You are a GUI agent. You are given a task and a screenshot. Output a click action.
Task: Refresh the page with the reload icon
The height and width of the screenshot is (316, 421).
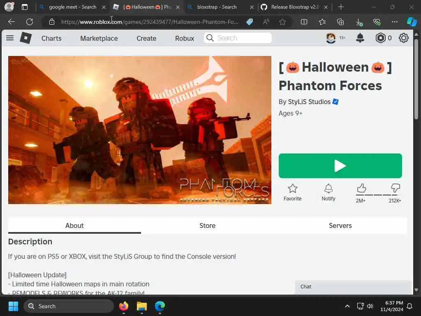pos(30,22)
